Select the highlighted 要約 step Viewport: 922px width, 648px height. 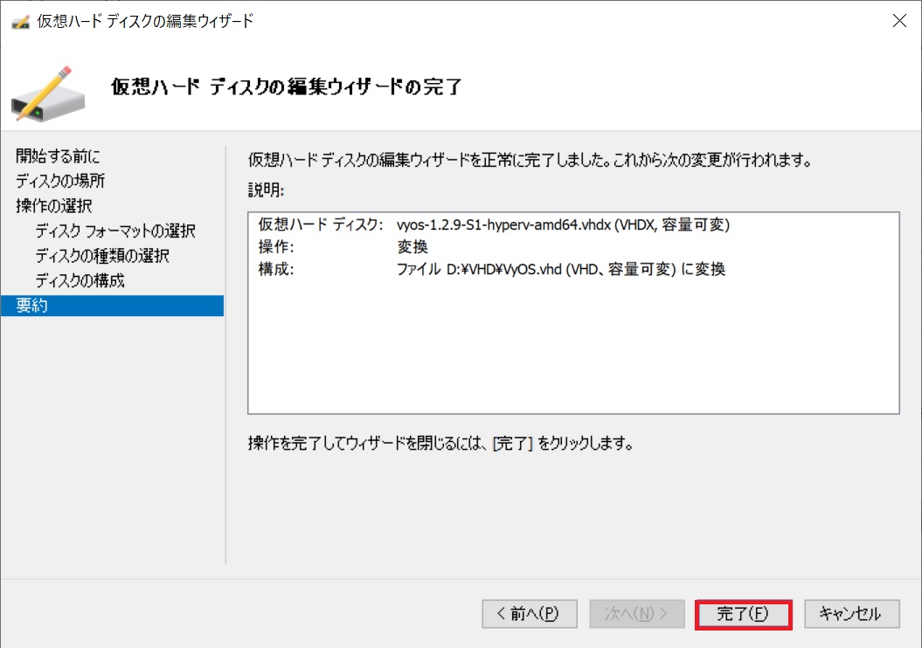[112, 306]
